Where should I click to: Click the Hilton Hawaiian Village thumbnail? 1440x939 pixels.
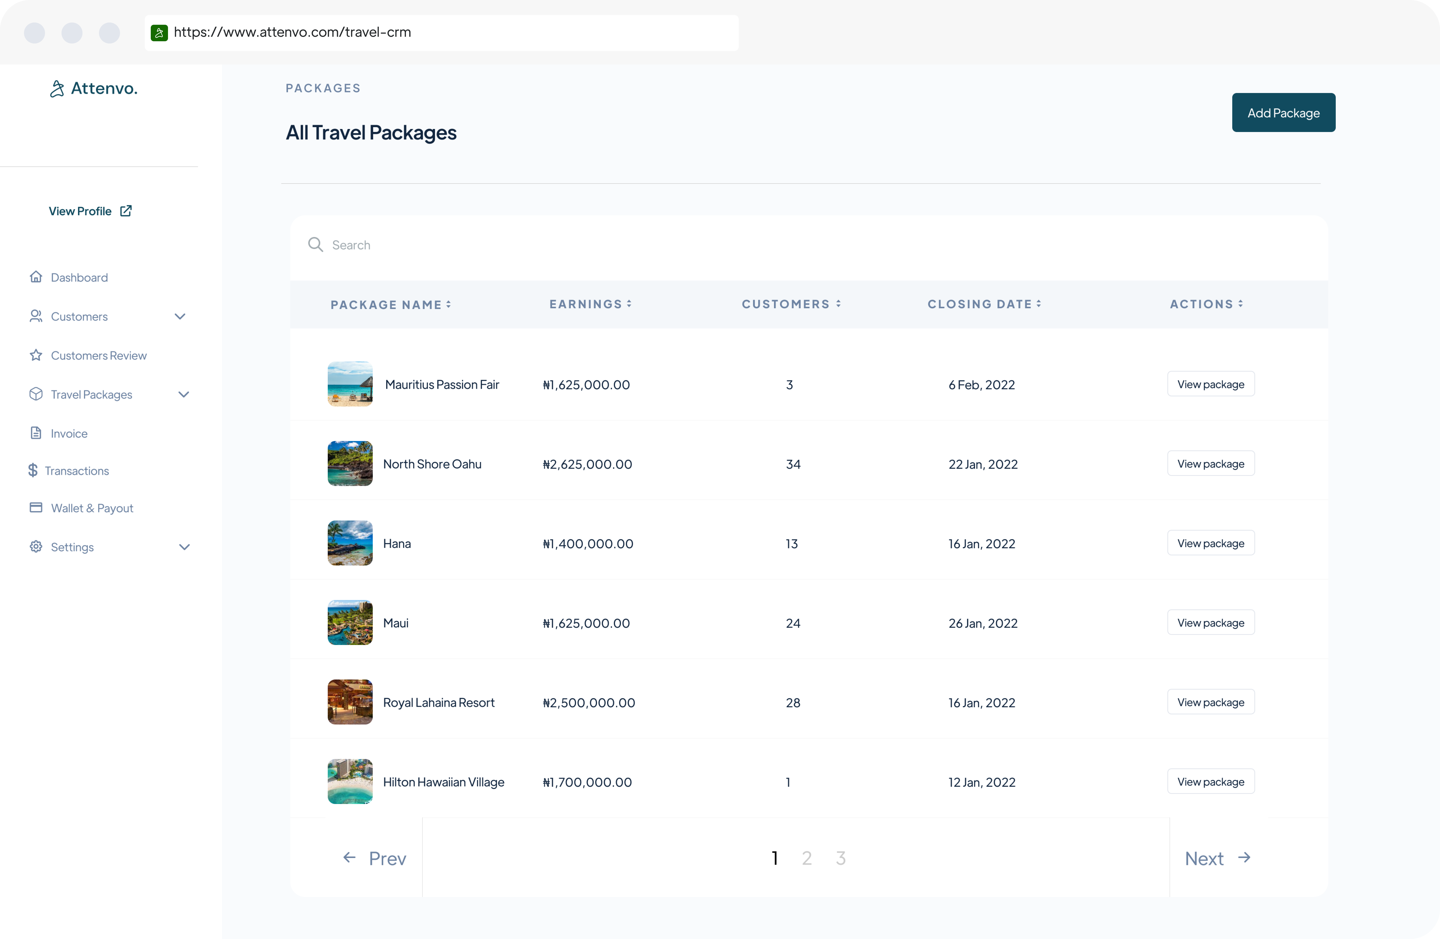(350, 781)
